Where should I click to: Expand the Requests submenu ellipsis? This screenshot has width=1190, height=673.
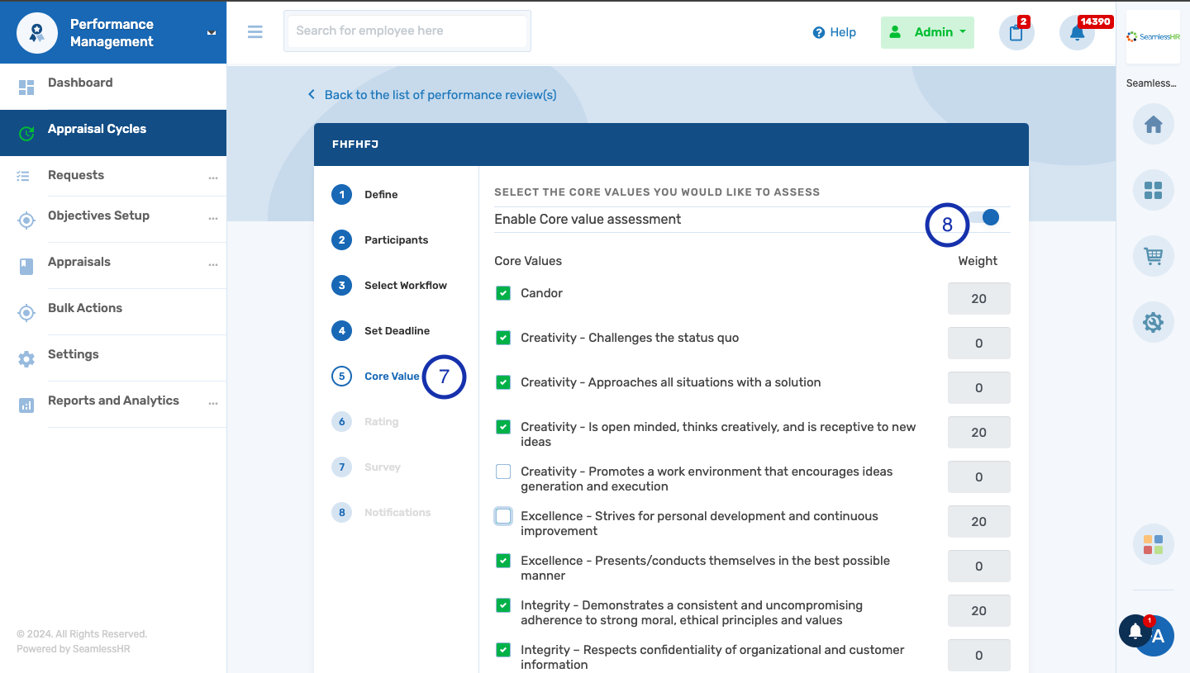point(213,178)
